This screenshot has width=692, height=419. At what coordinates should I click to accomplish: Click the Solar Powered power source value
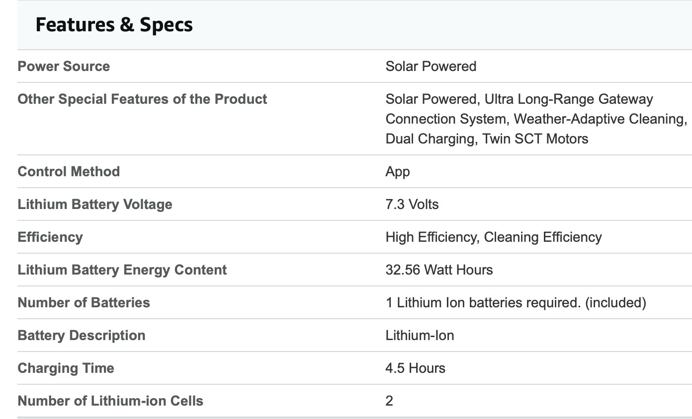coord(431,66)
